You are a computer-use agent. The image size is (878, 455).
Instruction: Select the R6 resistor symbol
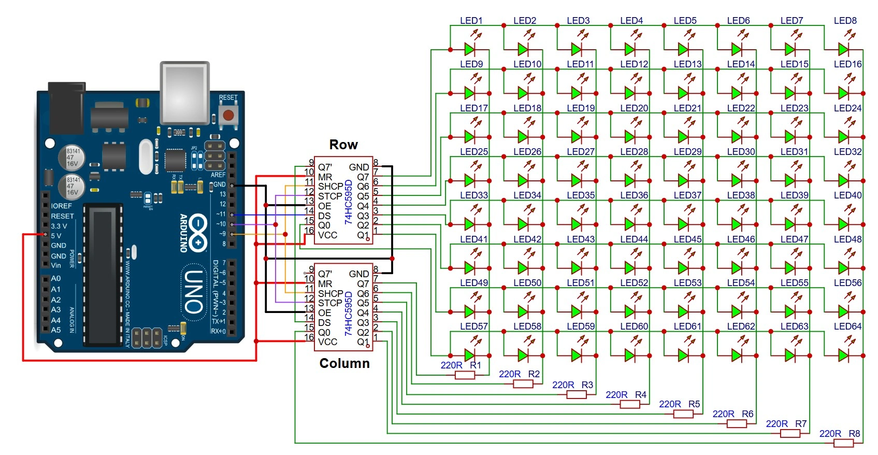(x=737, y=424)
